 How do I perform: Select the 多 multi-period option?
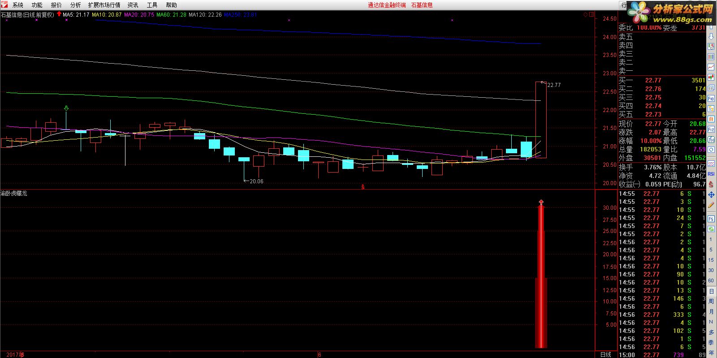click(x=711, y=332)
